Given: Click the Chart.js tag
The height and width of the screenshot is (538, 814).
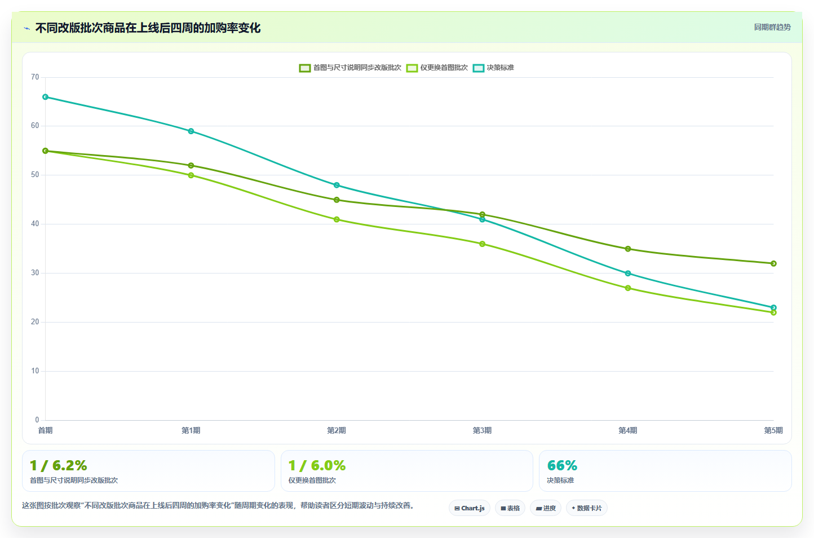Looking at the screenshot, I should (470, 508).
